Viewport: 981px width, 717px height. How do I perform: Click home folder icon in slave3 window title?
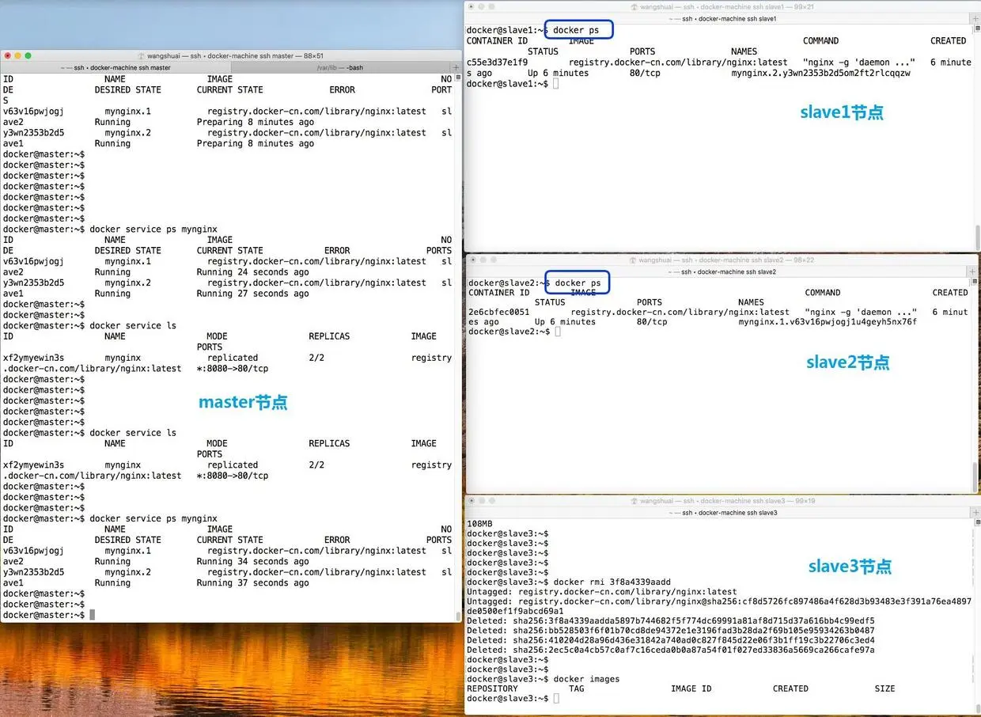coord(634,501)
